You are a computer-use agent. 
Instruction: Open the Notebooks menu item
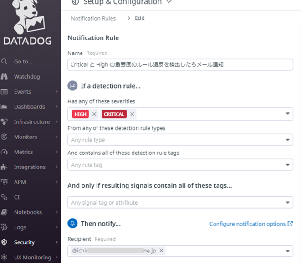pyautogui.click(x=28, y=212)
